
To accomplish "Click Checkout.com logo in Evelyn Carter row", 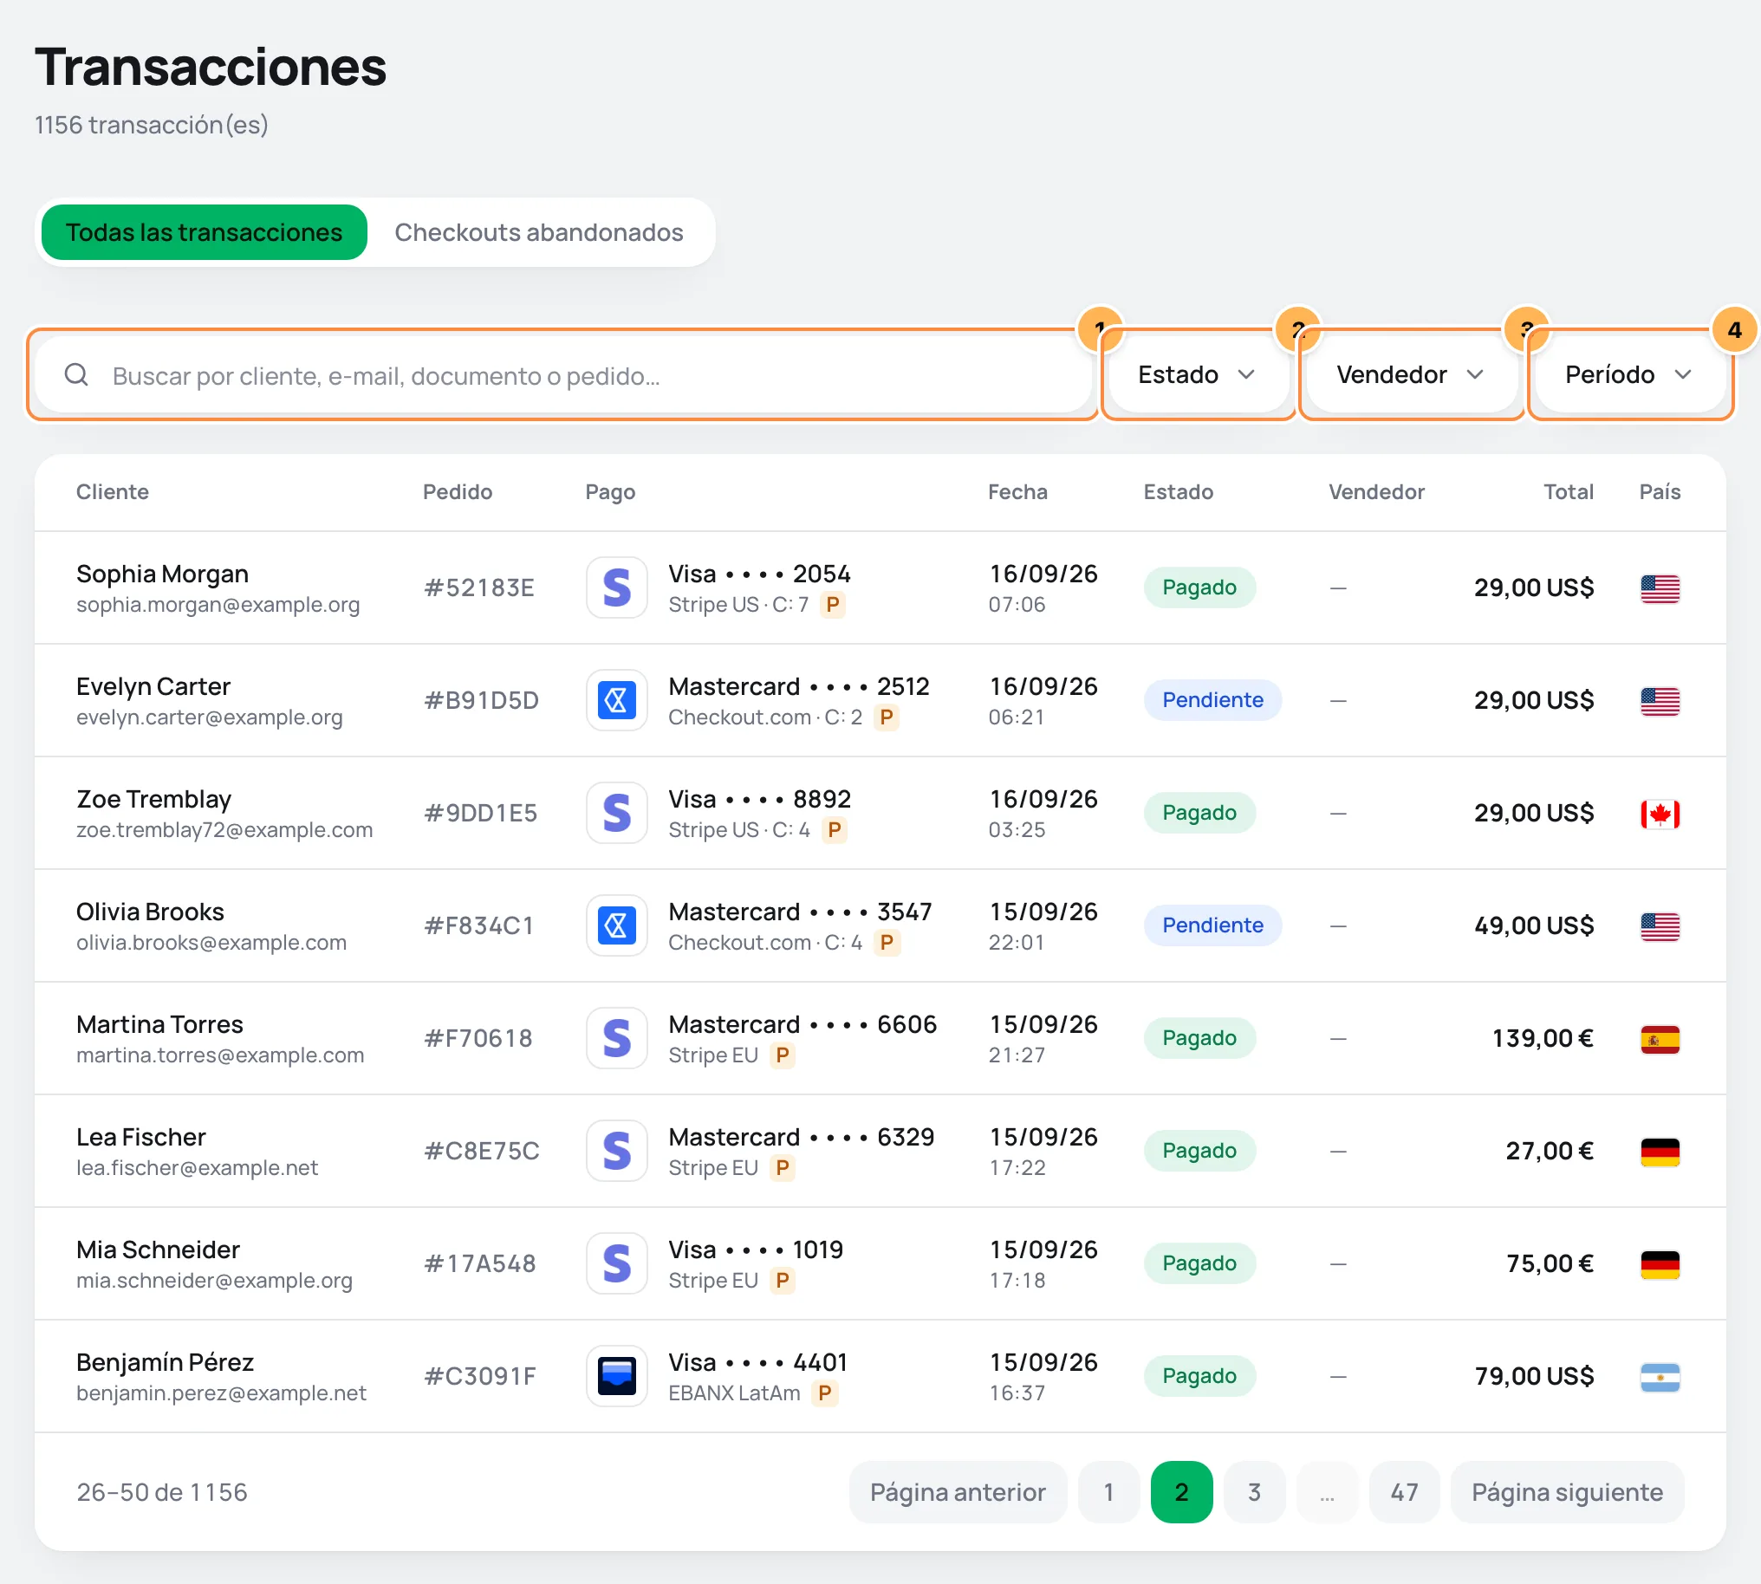I will 616,700.
